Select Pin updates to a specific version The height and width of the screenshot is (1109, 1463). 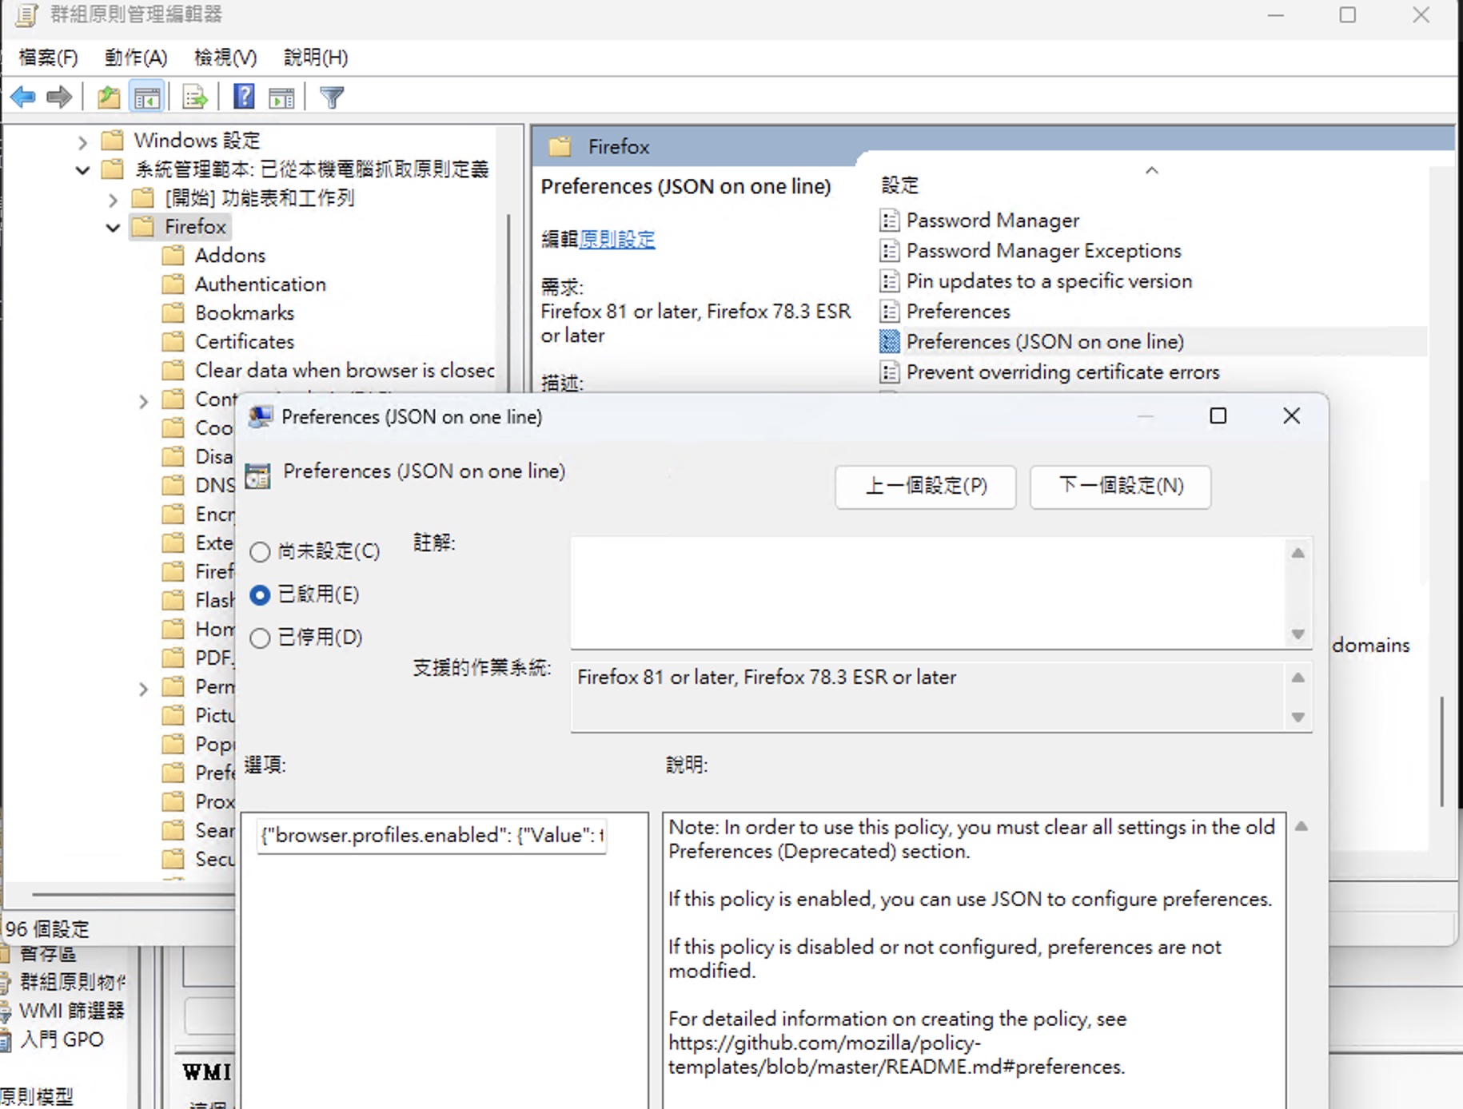1049,280
